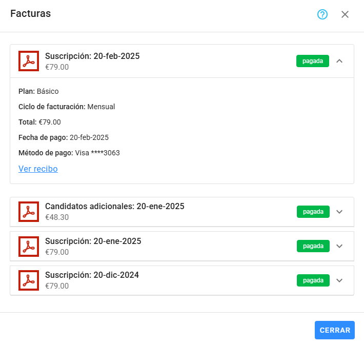Open PDF icon for Suscripción 20-dic-2024
The width and height of the screenshot is (364, 346).
pos(29,280)
